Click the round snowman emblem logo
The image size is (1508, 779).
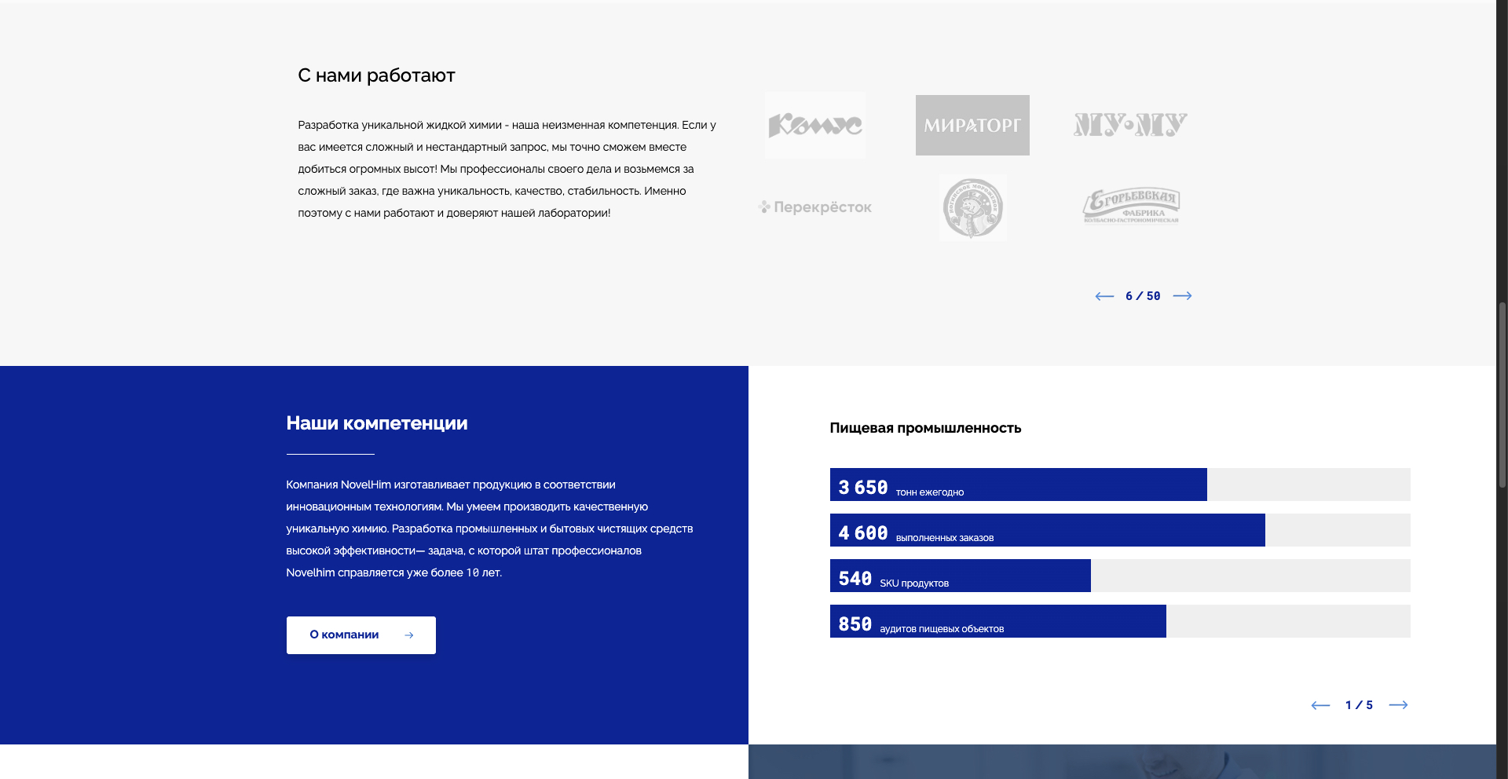(x=972, y=207)
